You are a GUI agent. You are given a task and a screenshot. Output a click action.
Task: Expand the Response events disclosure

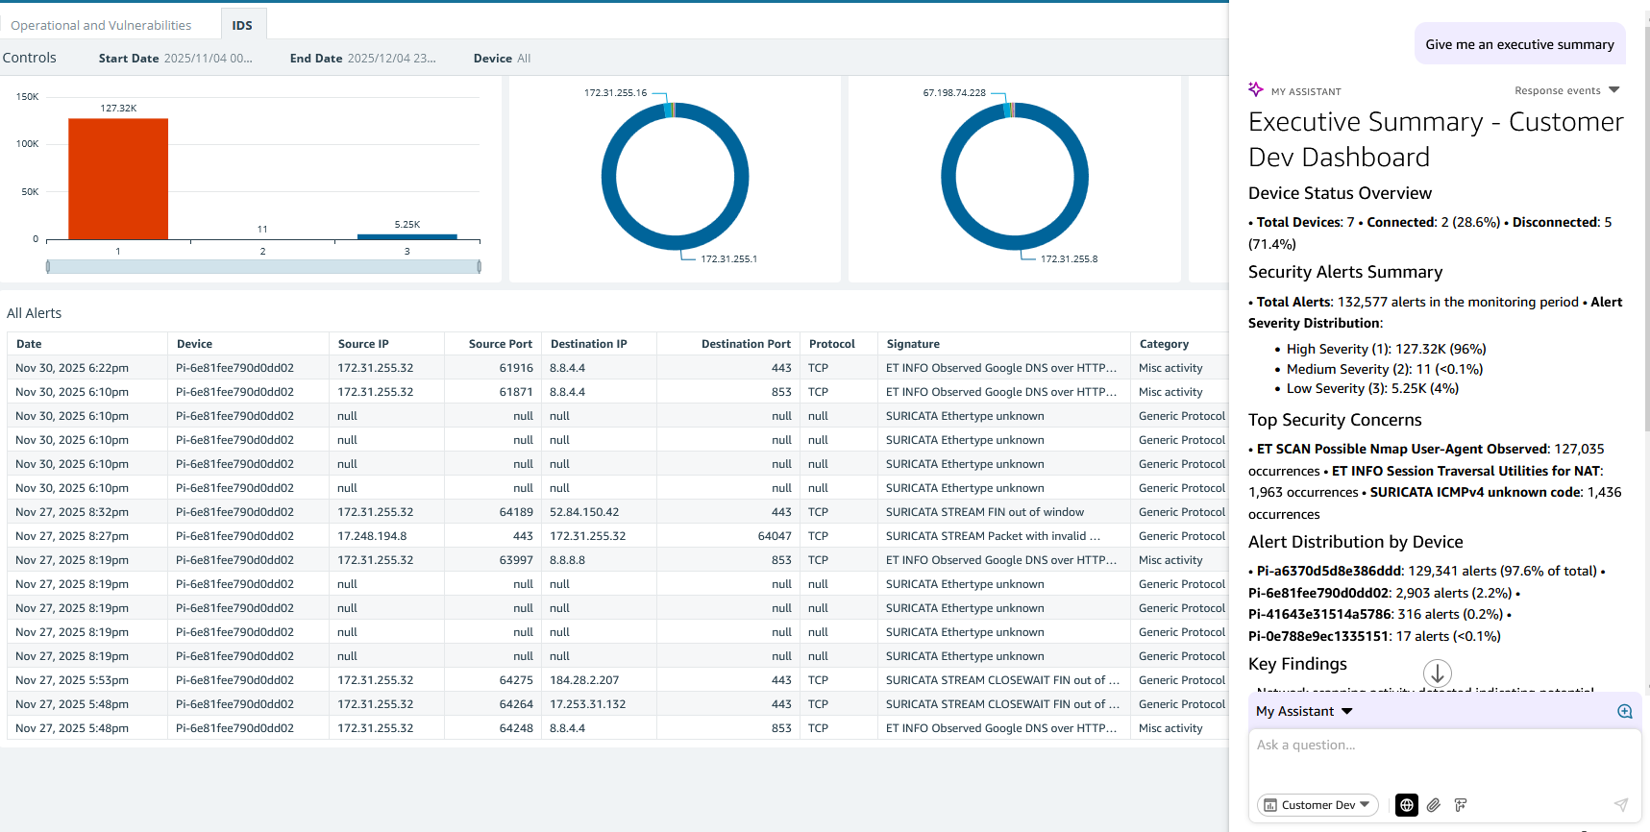click(1566, 90)
